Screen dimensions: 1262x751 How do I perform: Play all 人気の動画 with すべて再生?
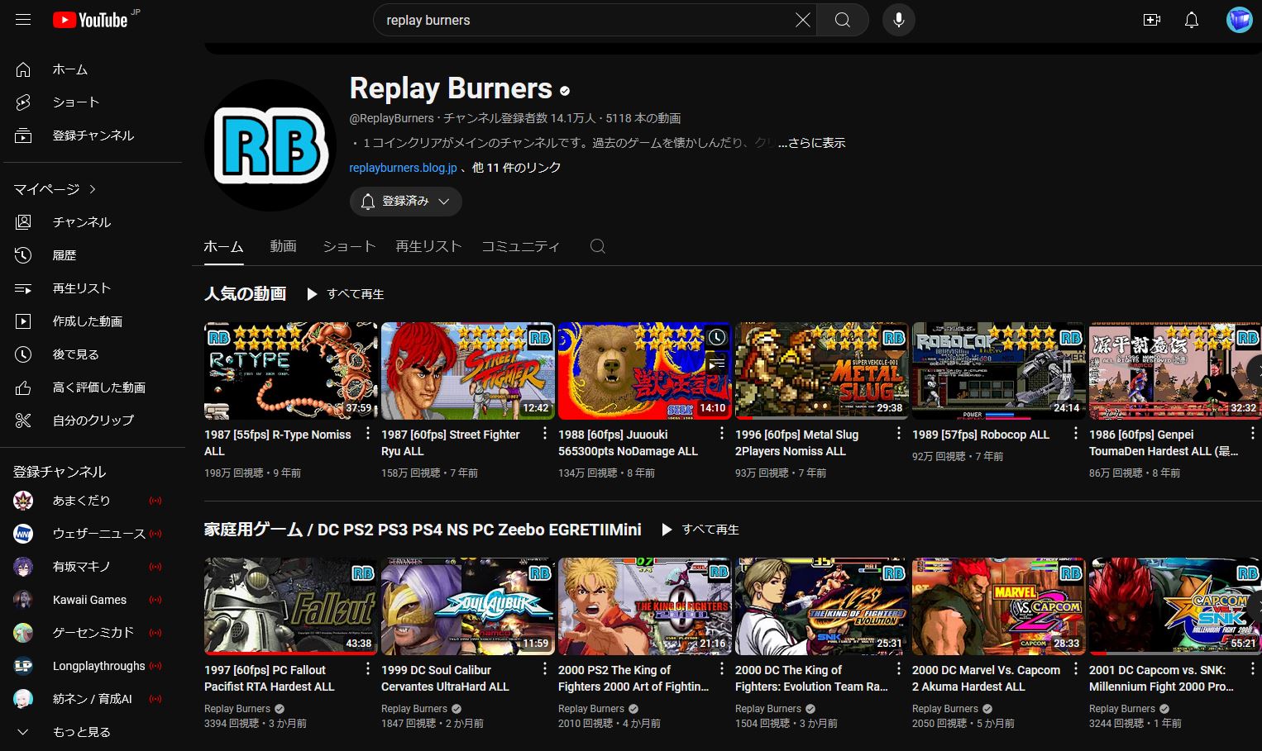345,294
